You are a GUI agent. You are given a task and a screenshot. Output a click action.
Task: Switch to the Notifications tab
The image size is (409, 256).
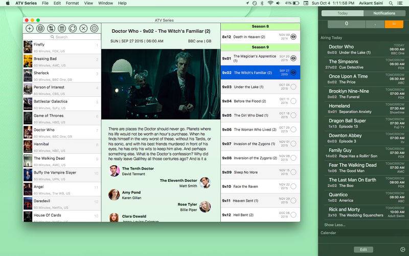(384, 13)
